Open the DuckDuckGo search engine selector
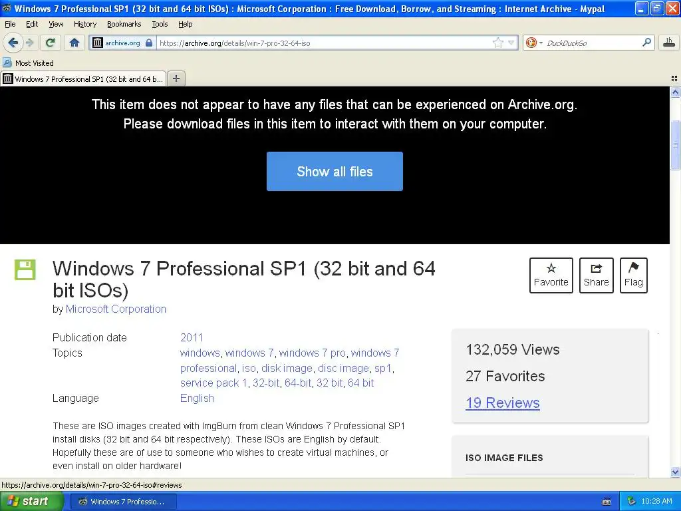This screenshot has height=511, width=681. pos(534,43)
